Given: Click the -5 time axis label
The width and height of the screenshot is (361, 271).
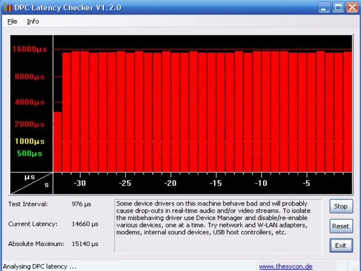Looking at the screenshot, I should 306,183.
